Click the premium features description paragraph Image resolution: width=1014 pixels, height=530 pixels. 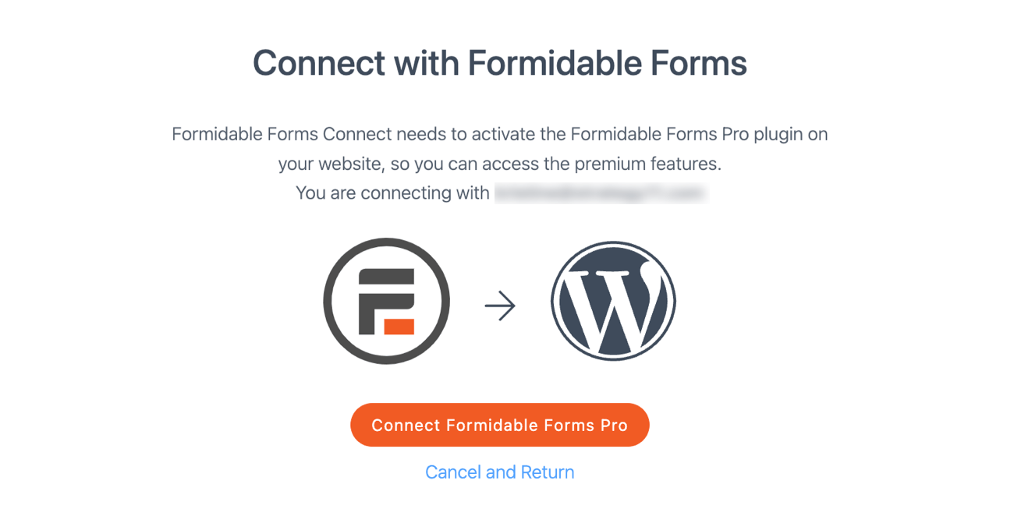click(499, 148)
